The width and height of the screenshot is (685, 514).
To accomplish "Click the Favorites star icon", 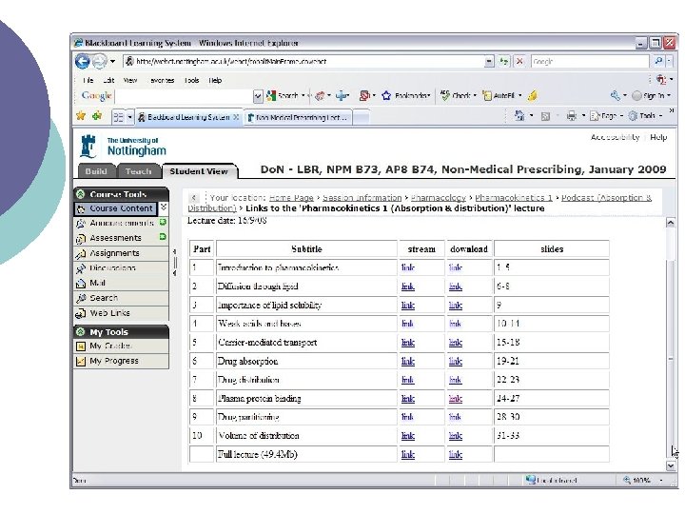I will (x=81, y=116).
